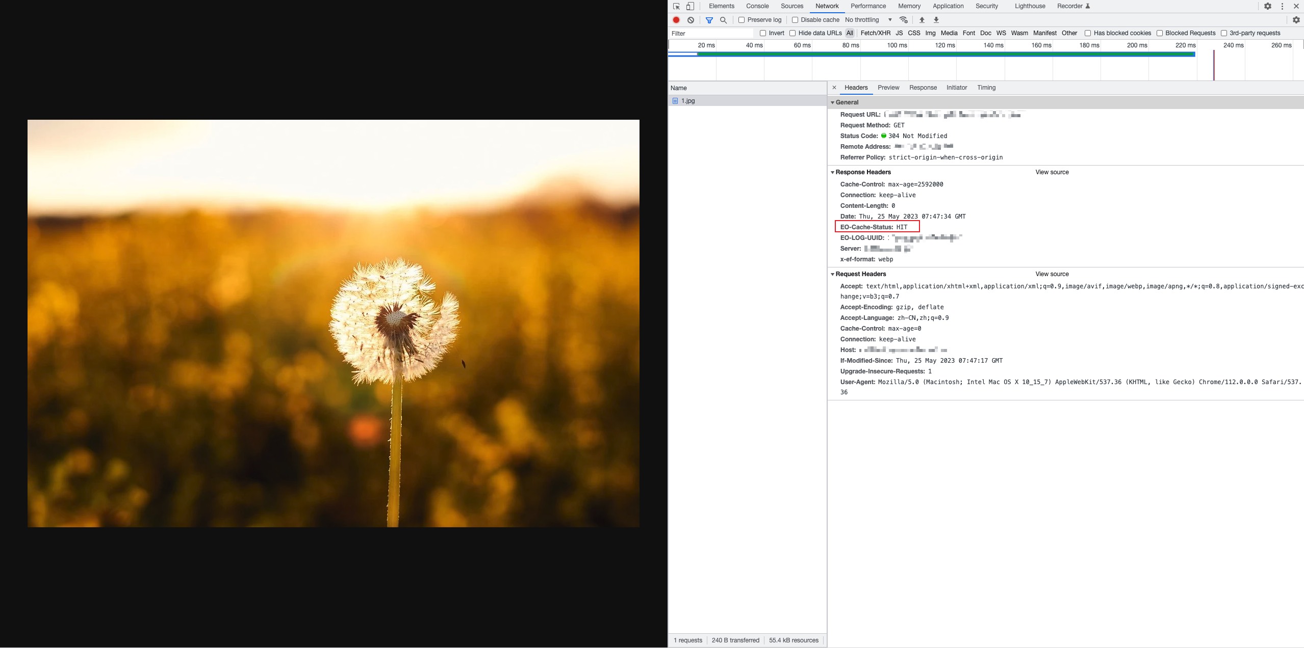Clear the network log icon
The image size is (1304, 648).
click(x=691, y=20)
